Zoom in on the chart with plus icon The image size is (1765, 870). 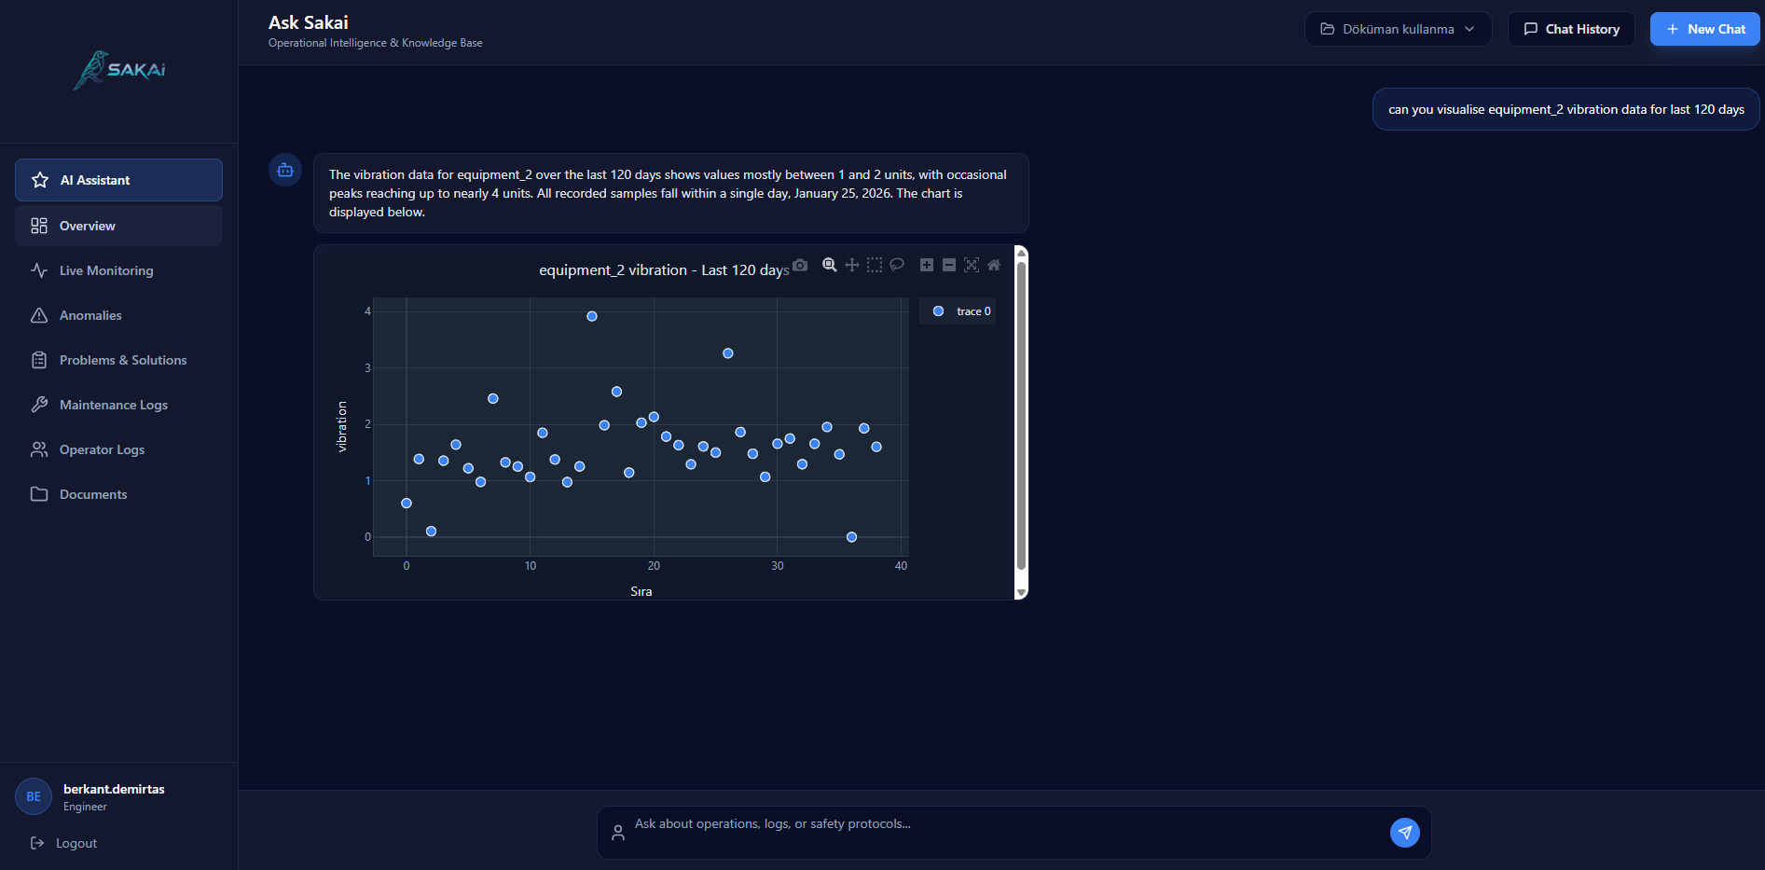927,265
